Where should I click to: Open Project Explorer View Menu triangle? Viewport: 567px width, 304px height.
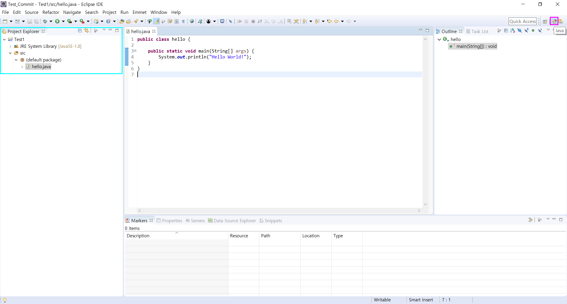[x=104, y=30]
